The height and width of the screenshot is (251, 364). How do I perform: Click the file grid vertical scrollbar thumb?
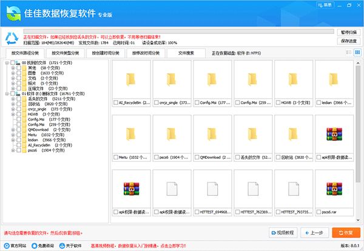[358, 124]
